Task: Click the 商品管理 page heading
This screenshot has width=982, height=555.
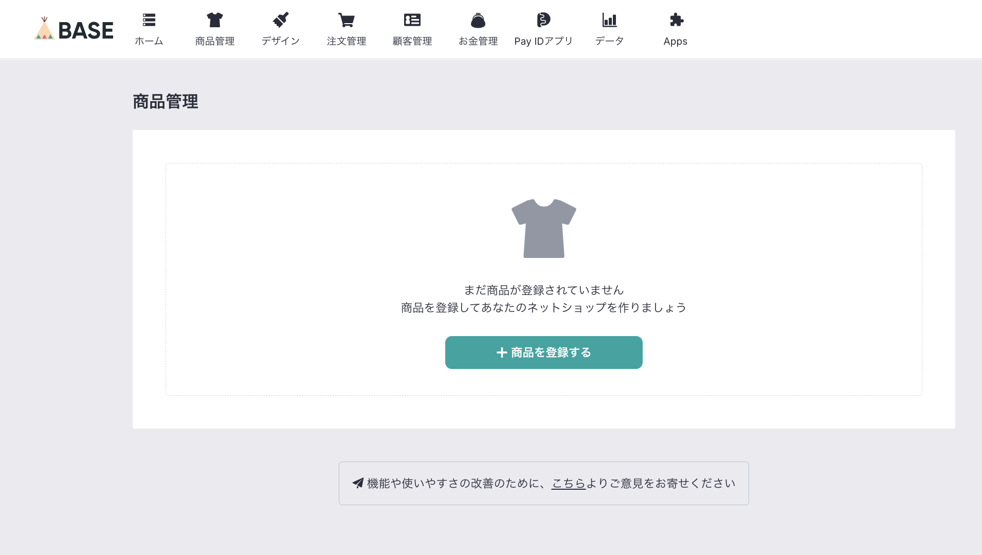Action: [166, 102]
